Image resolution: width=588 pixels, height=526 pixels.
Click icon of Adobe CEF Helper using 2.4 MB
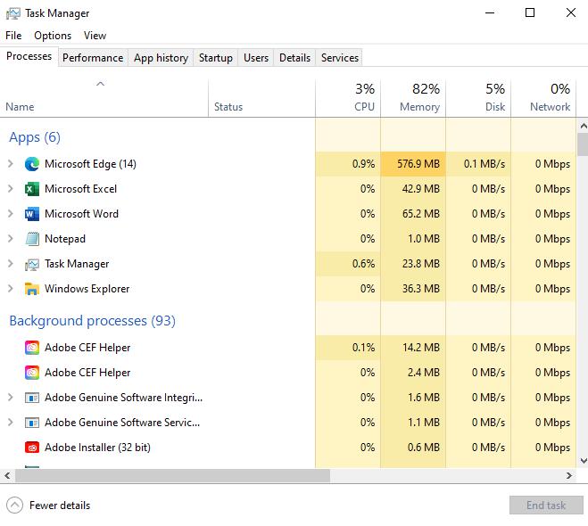[x=32, y=373]
